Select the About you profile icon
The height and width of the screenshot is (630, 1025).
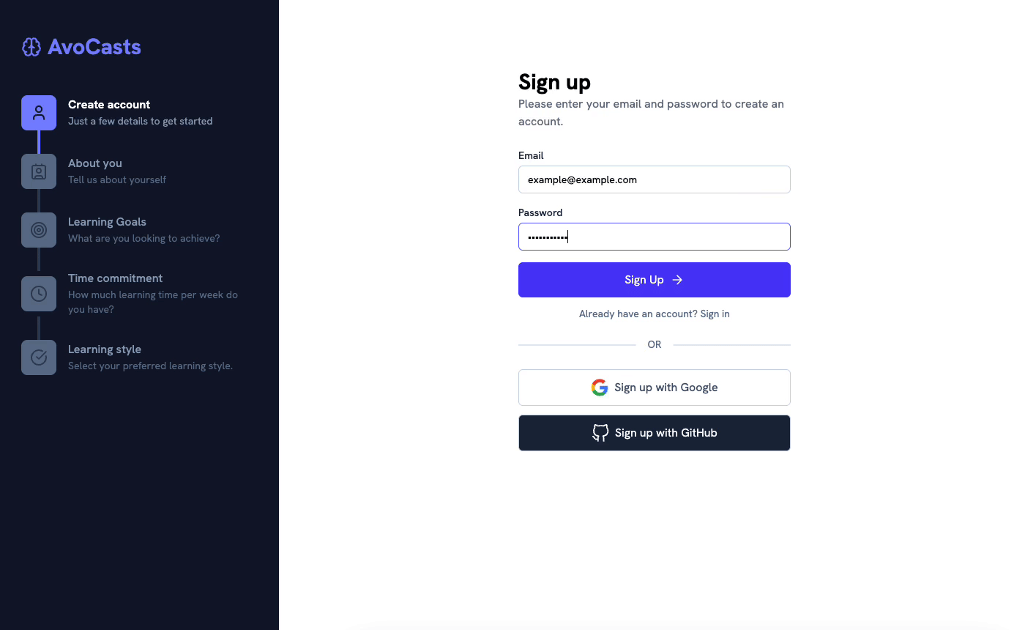[39, 171]
